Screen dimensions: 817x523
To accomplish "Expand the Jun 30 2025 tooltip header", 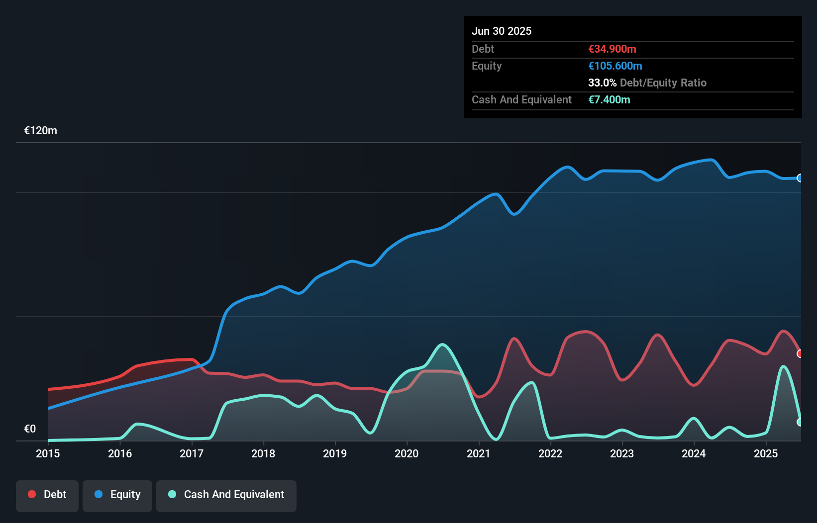I will (x=502, y=31).
